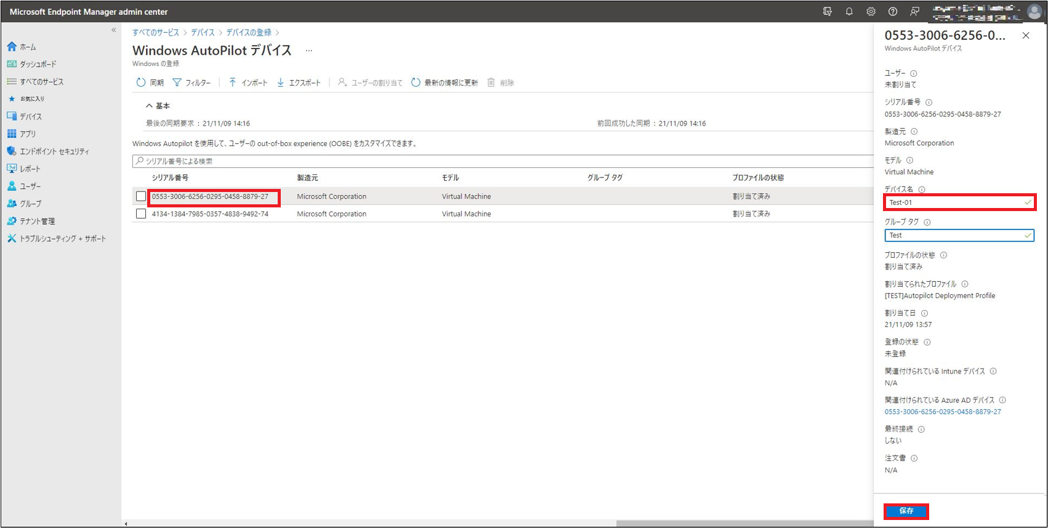1048x528 pixels.
Task: Click the すべてのサービス breadcrumb link
Action: click(x=156, y=33)
